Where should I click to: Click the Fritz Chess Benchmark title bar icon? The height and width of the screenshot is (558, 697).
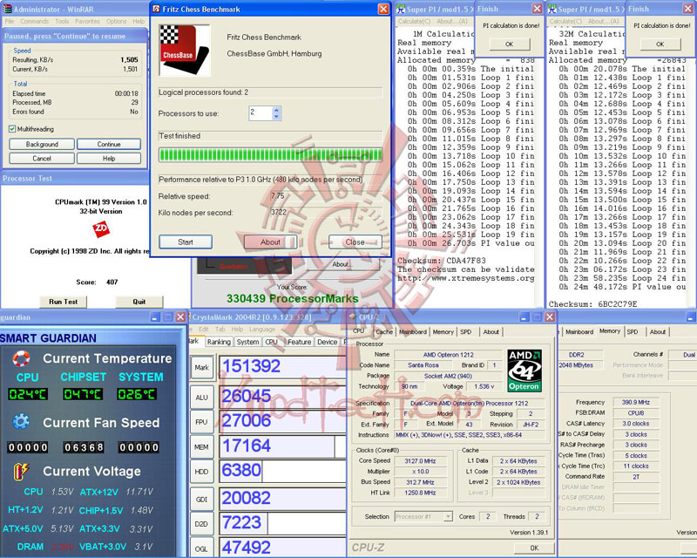click(x=156, y=9)
